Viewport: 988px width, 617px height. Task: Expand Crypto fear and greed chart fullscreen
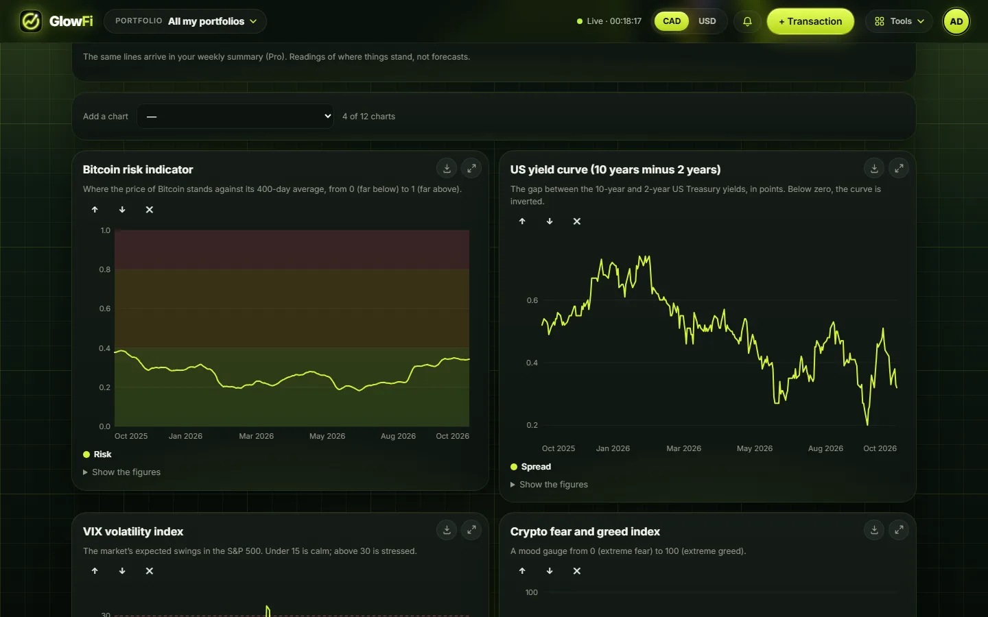click(899, 530)
